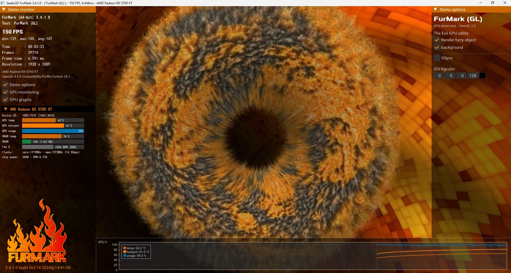Click the Time value "00:03:22"
511x273 pixels.
click(x=36, y=47)
